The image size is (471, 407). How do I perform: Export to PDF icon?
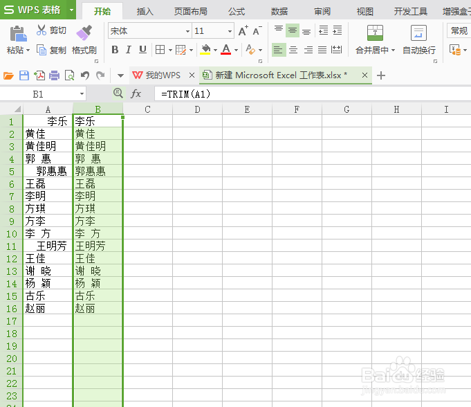39,75
